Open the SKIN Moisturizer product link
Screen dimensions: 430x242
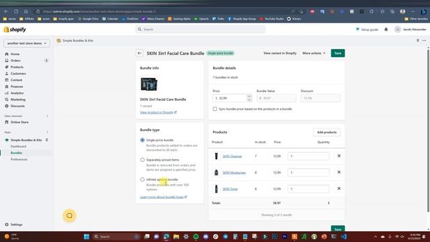click(x=234, y=173)
